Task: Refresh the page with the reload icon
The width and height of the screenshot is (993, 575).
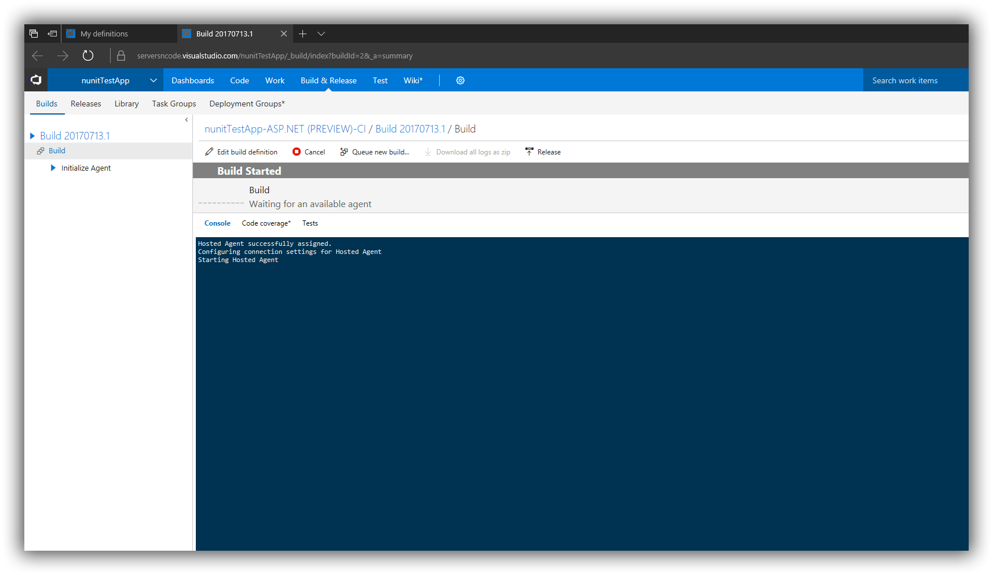Action: 87,56
